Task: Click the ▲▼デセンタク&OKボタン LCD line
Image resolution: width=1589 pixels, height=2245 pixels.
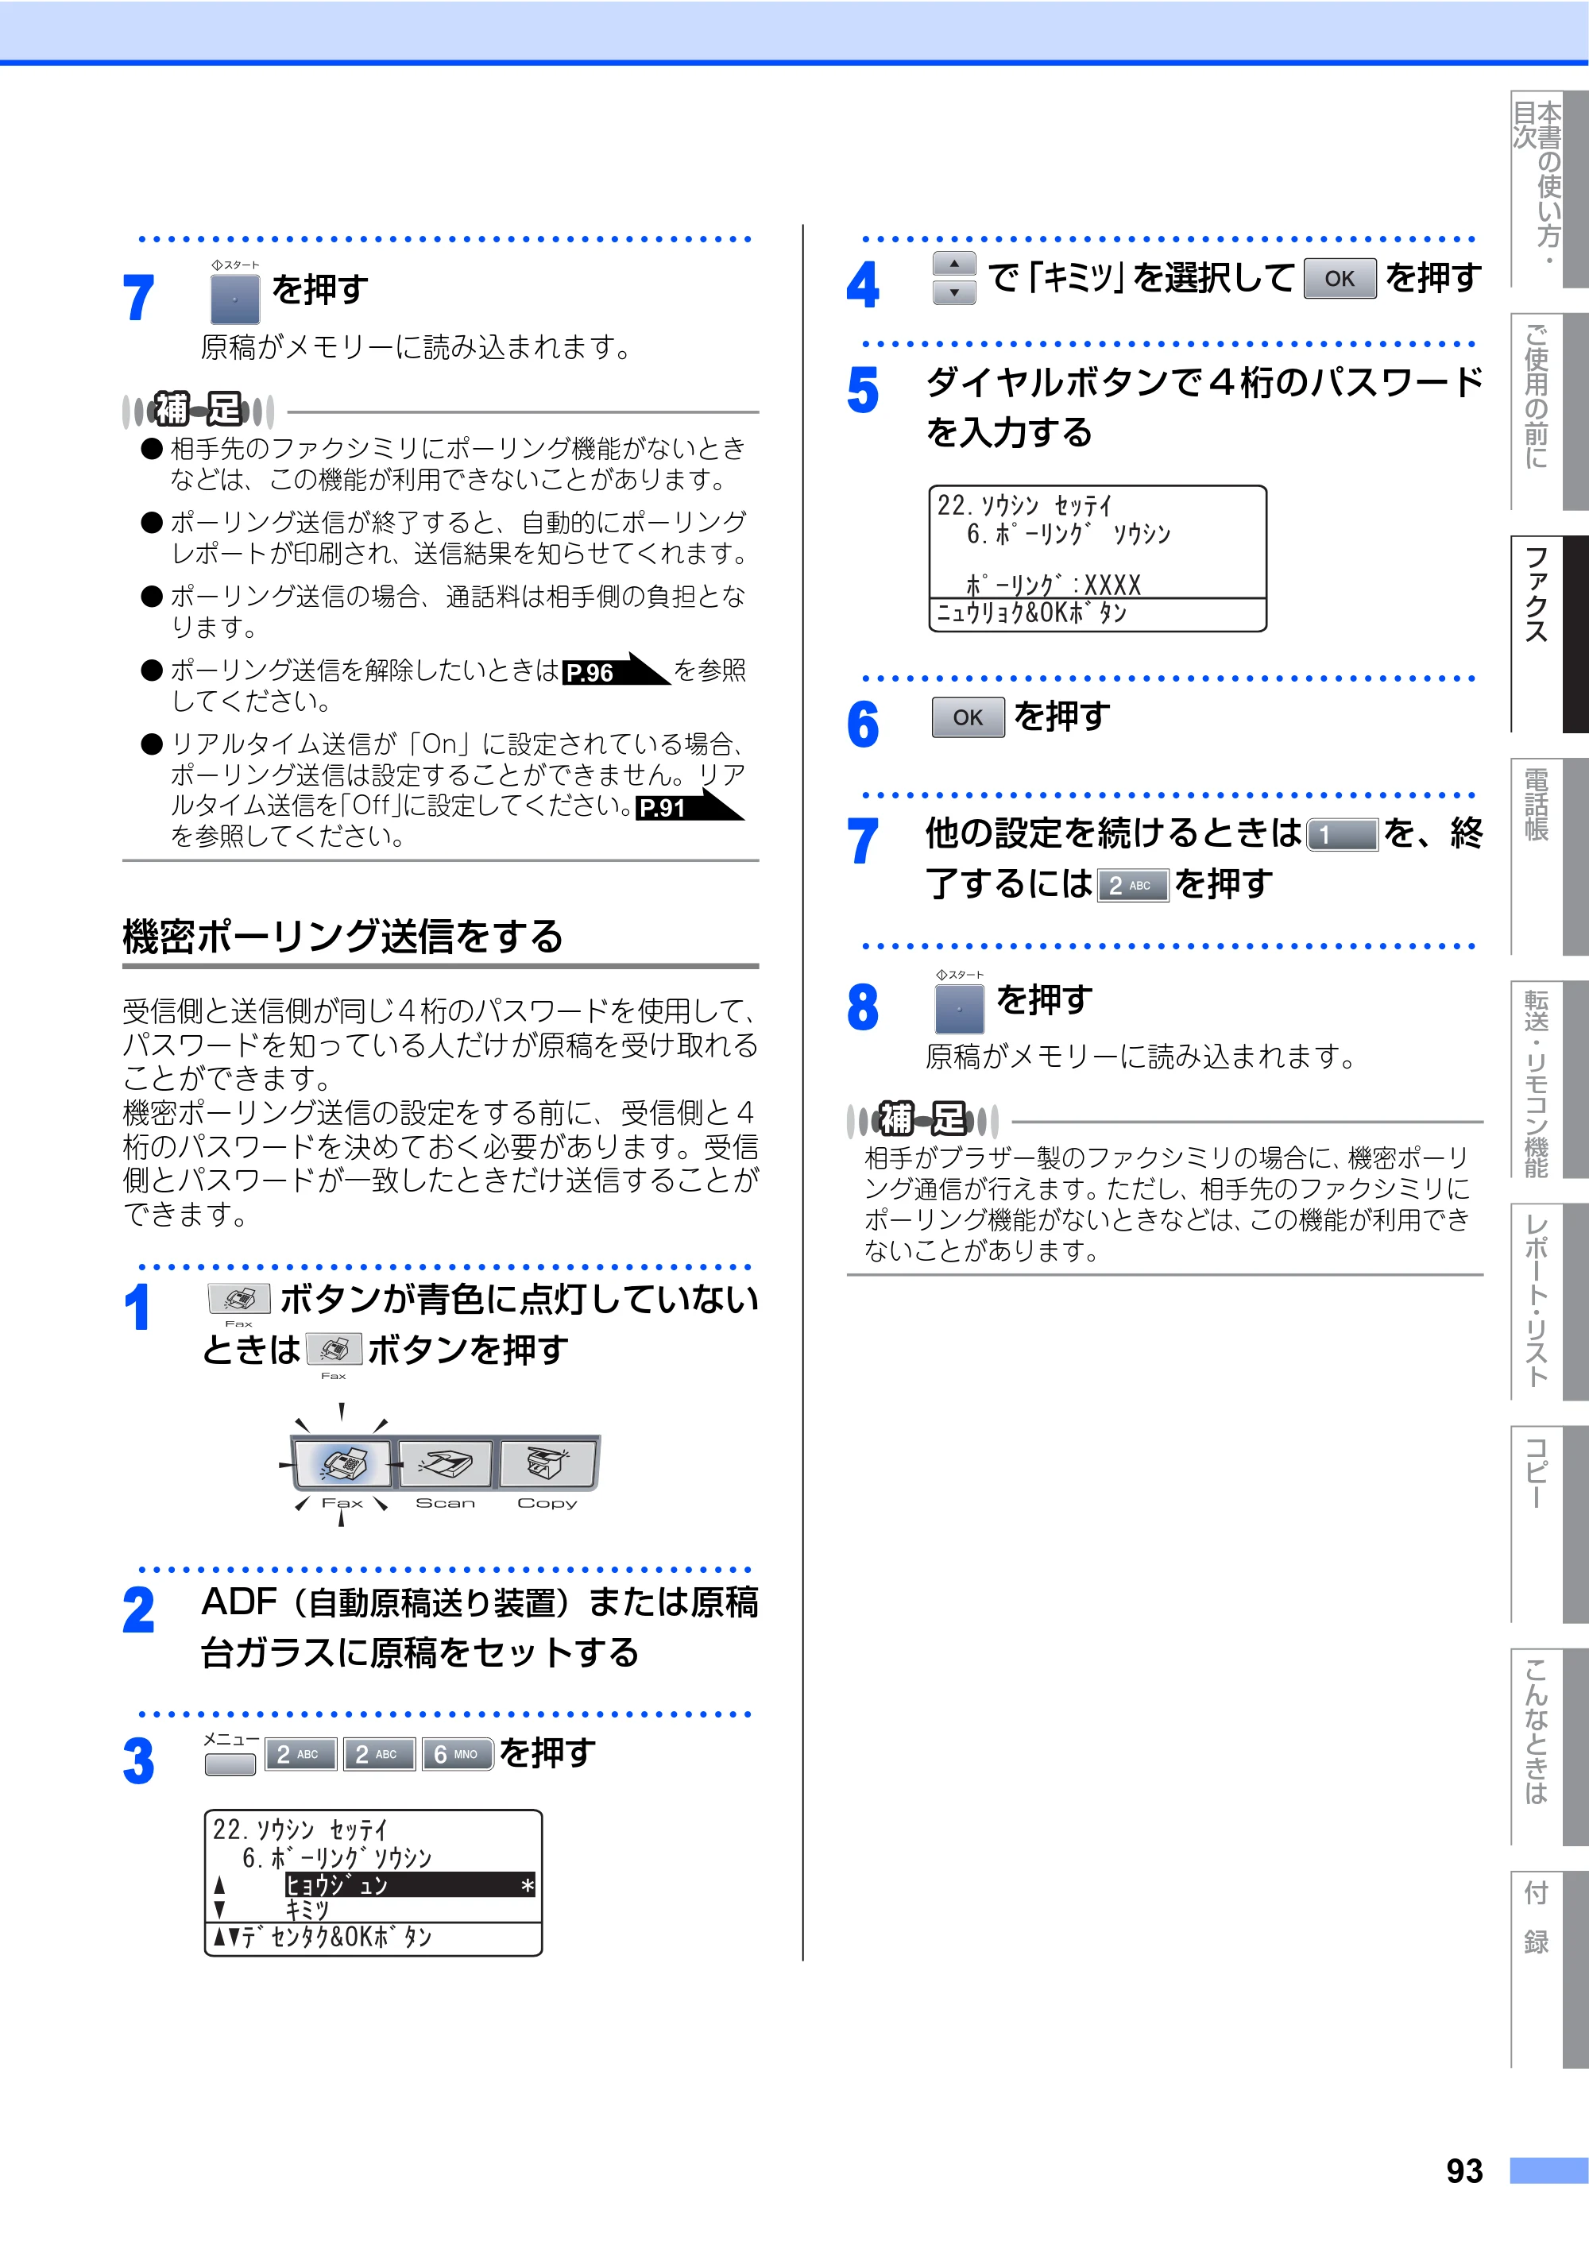Action: [323, 1937]
